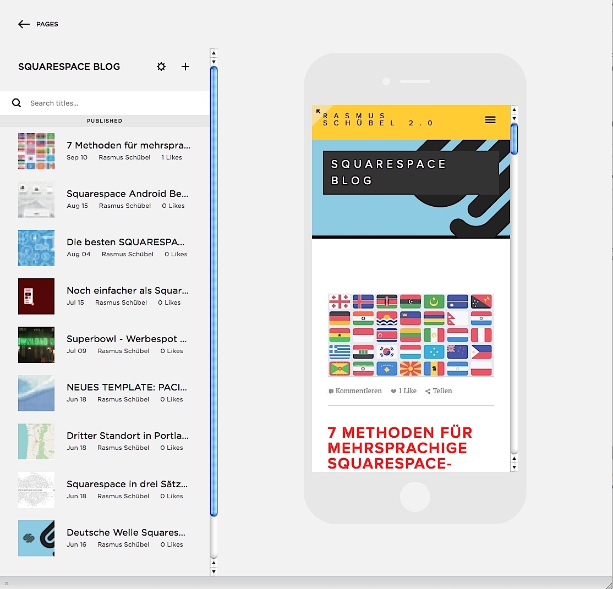
Task: Click the NEUES TEMPLATE post thumbnail
Action: click(x=36, y=393)
